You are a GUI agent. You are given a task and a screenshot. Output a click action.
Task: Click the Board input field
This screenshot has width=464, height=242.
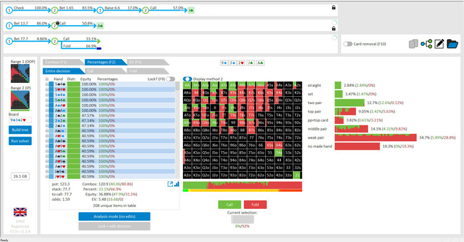pos(20,120)
